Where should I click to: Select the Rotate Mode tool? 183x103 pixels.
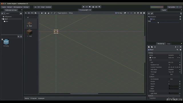32,13
